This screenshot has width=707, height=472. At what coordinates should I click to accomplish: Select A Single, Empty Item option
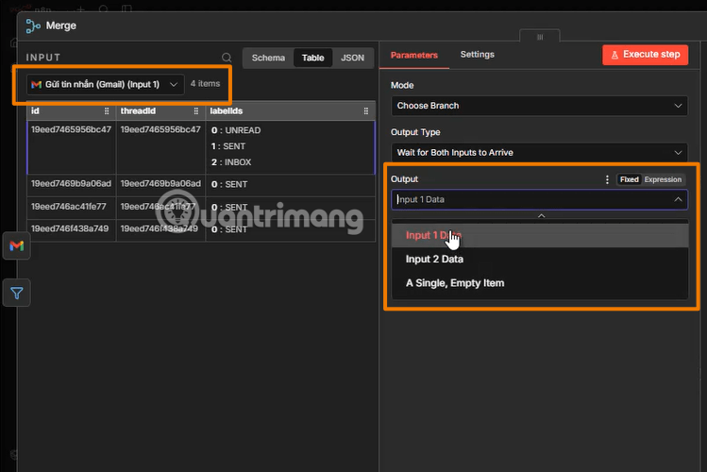(540, 283)
